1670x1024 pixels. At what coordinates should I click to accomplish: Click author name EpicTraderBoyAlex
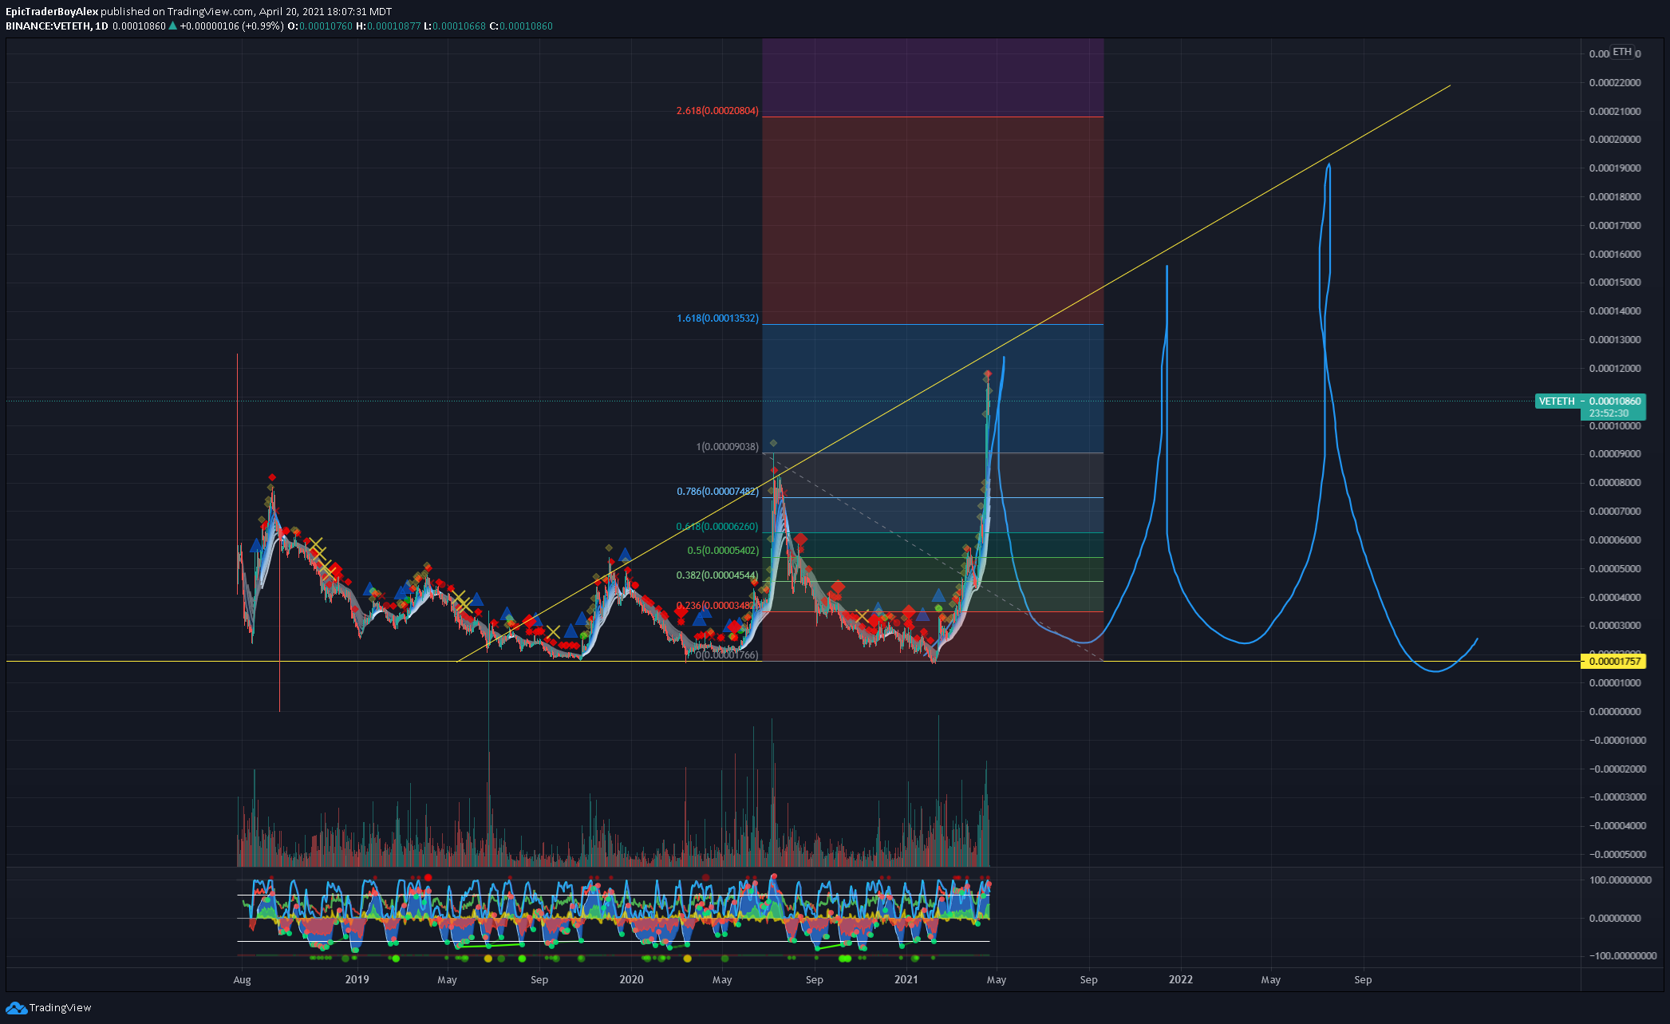[x=52, y=12]
